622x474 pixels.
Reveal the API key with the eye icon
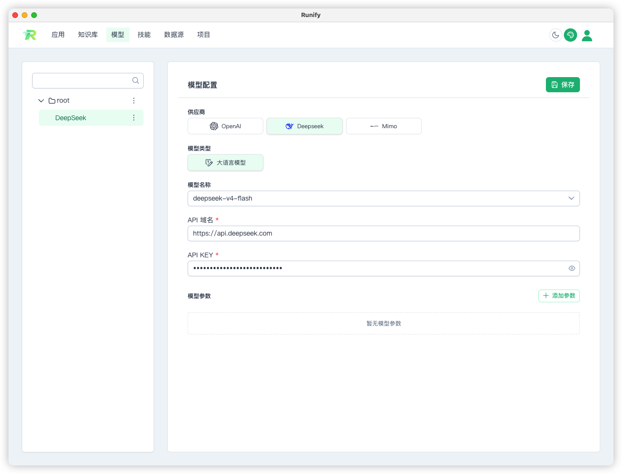572,268
